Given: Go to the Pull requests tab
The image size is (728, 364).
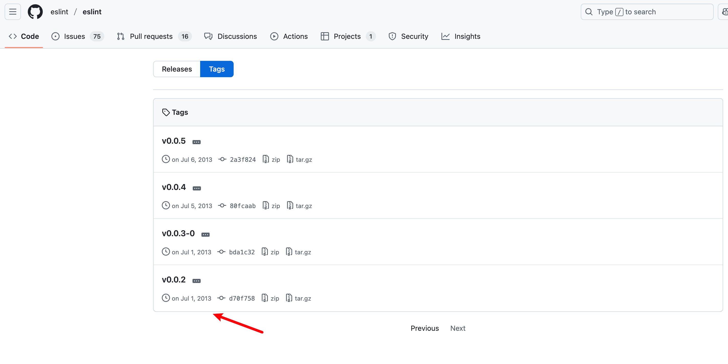Looking at the screenshot, I should (x=151, y=37).
